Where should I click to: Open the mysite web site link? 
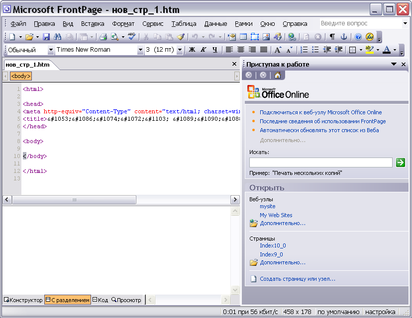pyautogui.click(x=267, y=206)
